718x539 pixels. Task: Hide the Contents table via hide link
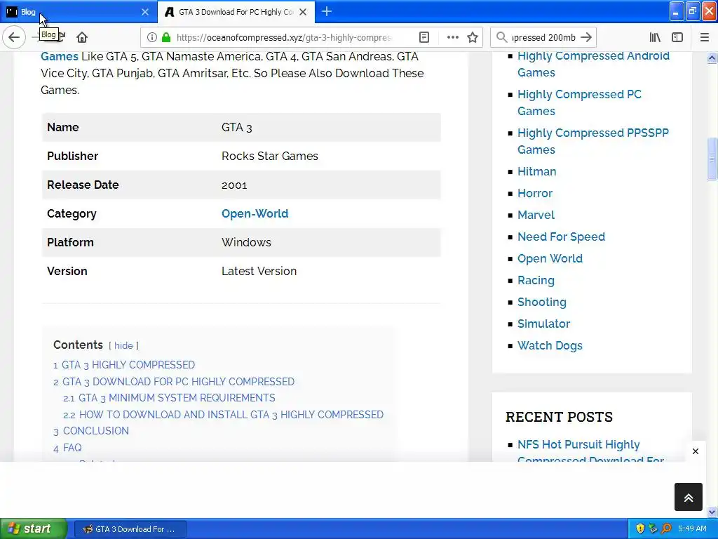tap(123, 345)
